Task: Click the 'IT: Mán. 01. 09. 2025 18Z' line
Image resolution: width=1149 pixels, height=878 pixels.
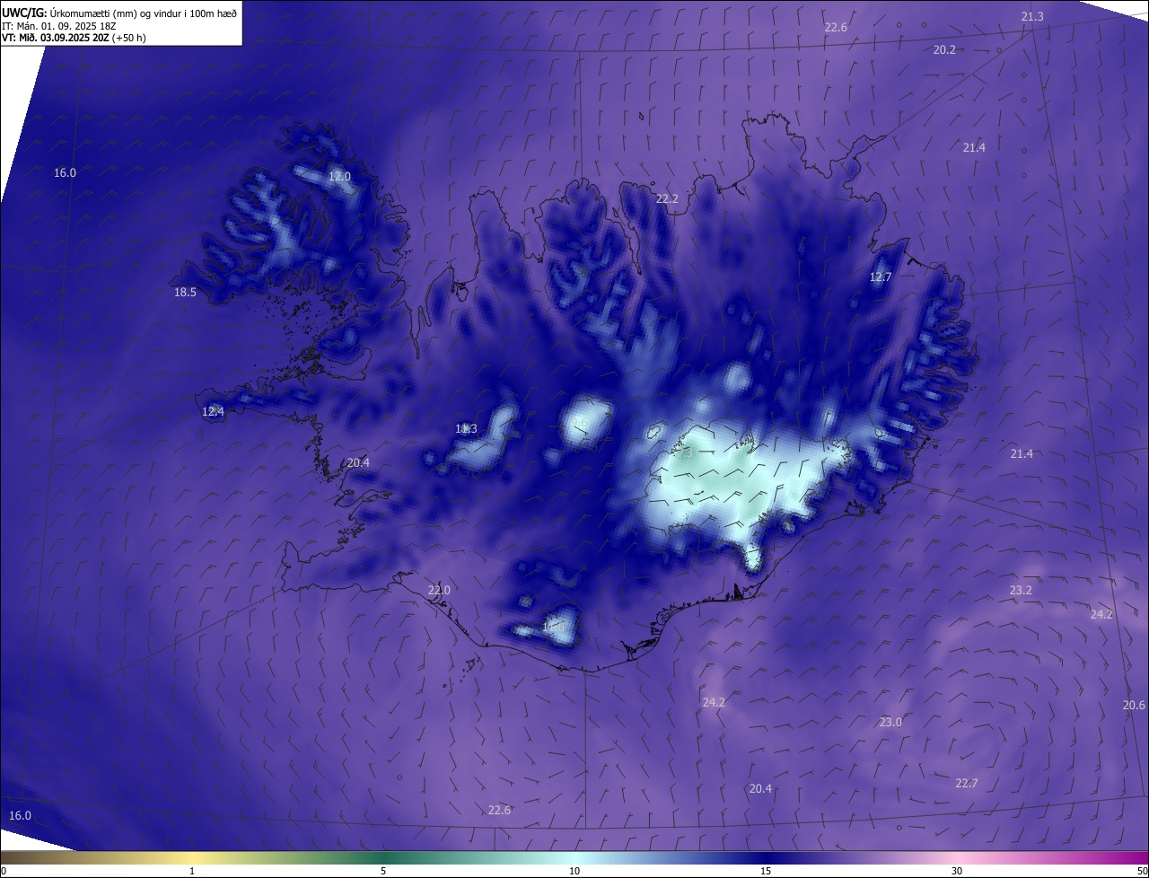Action: coord(57,26)
